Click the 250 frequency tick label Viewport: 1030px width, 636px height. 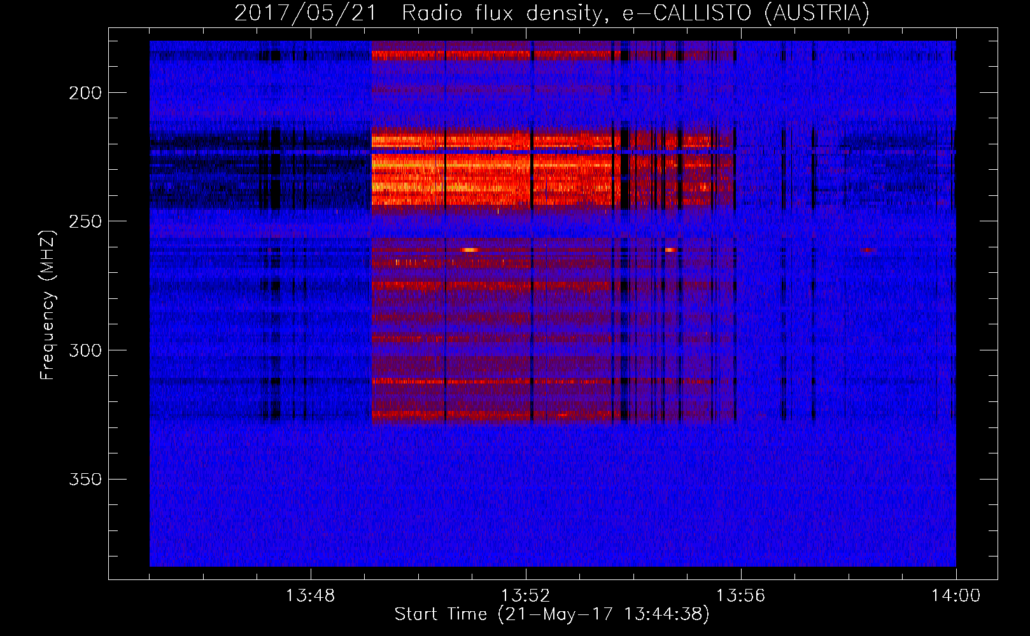(85, 221)
